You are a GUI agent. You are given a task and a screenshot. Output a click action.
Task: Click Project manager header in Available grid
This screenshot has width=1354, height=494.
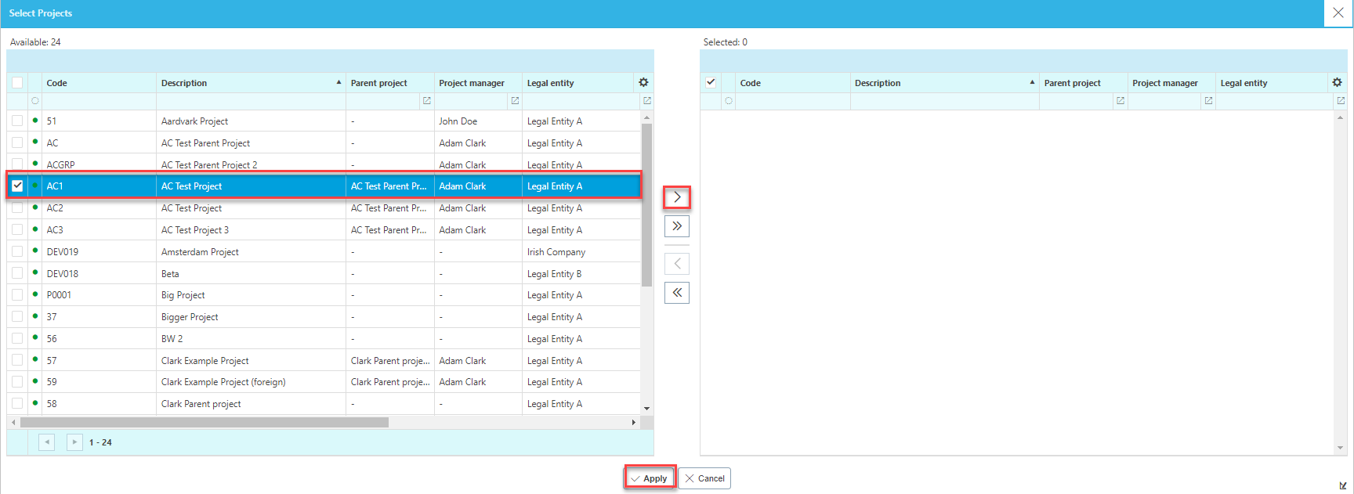[x=478, y=83]
